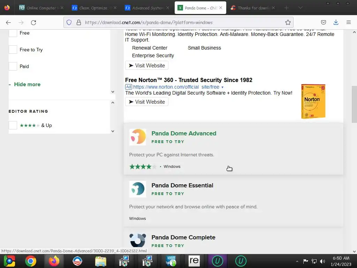357x268 pixels.
Task: Click the network tray icon
Action: [314, 261]
